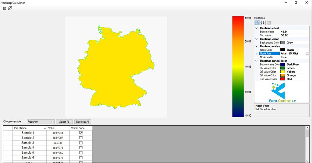Click the save icon in the toolbar
This screenshot has width=312, height=163.
5,8
